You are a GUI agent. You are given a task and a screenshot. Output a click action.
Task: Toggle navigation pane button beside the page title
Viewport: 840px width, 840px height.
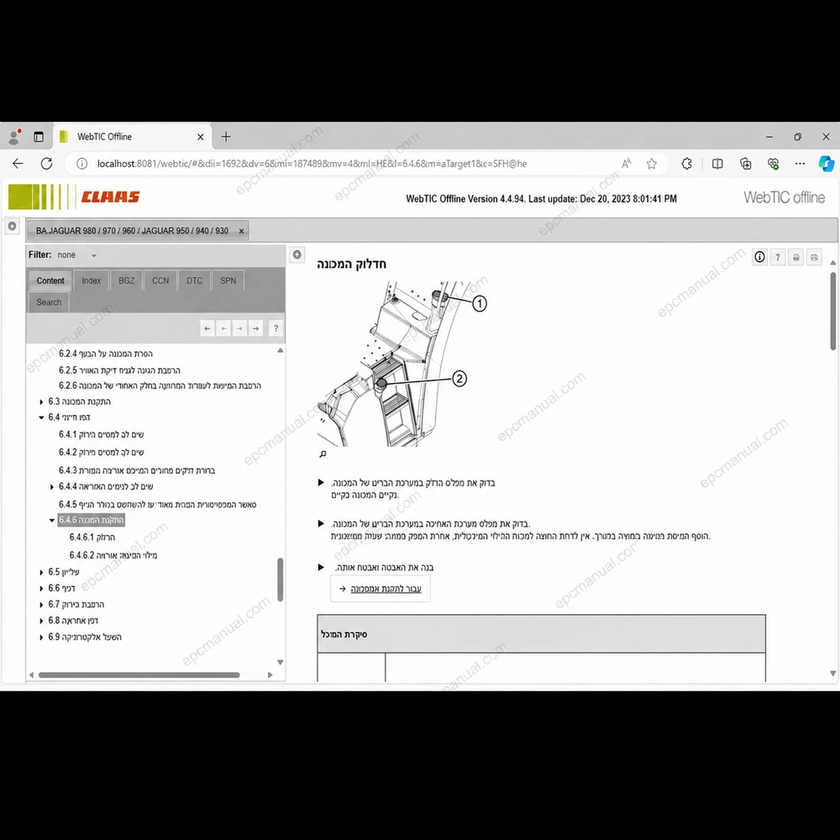point(297,255)
